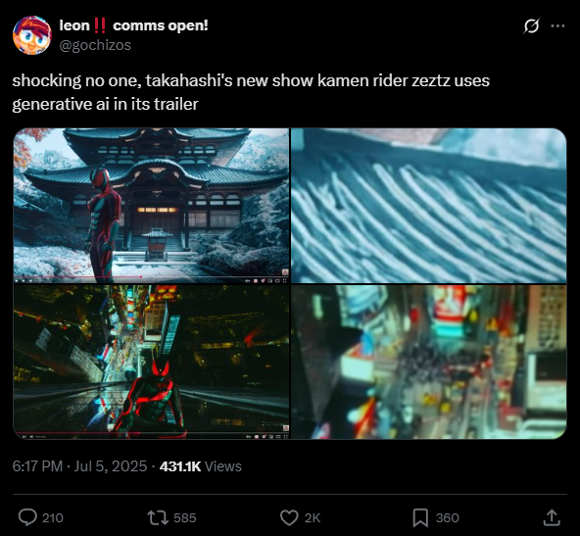The height and width of the screenshot is (536, 580).
Task: View the 431.1K Views analytics
Action: [201, 466]
